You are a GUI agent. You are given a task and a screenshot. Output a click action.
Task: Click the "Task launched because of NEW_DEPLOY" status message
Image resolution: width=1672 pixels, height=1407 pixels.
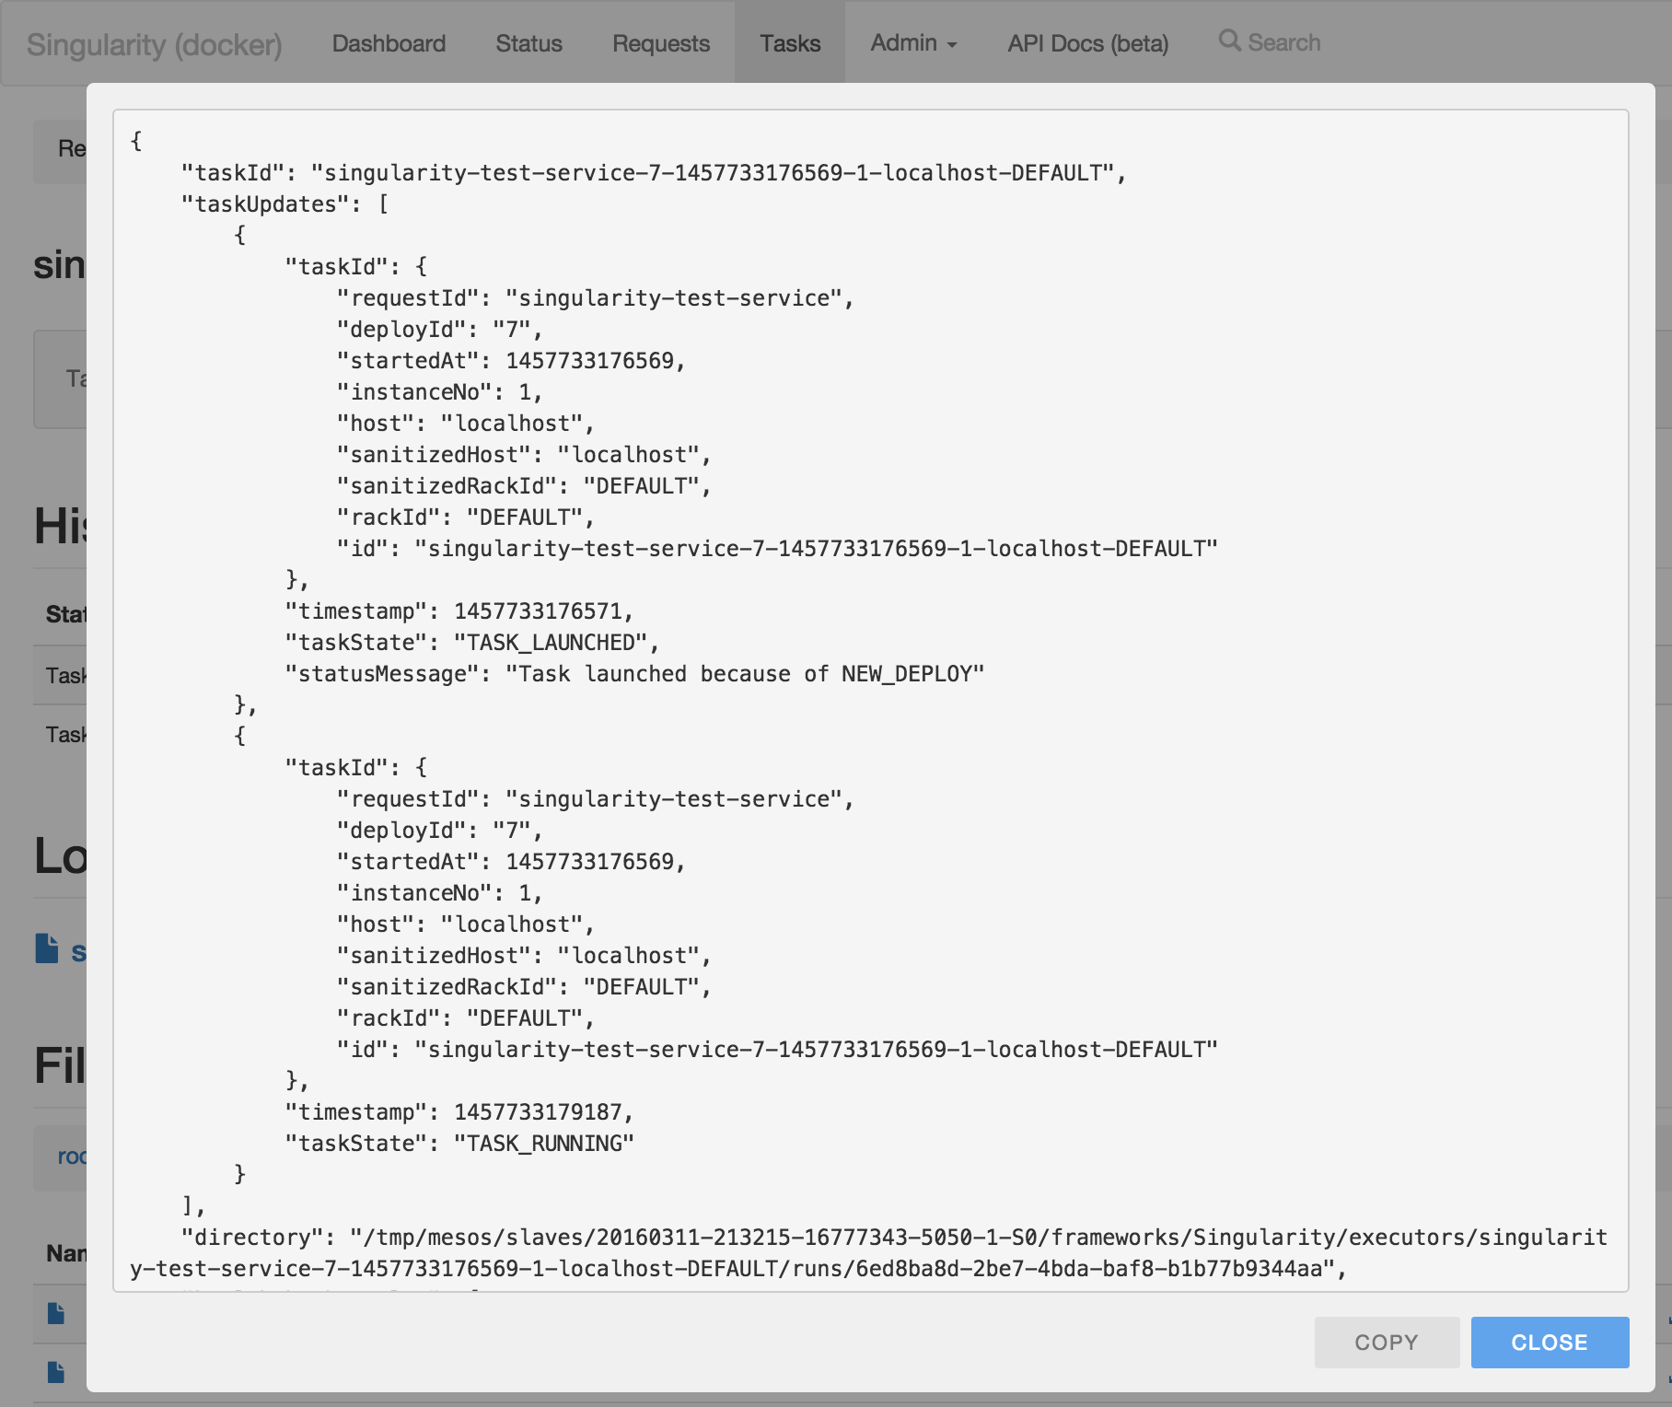[745, 674]
